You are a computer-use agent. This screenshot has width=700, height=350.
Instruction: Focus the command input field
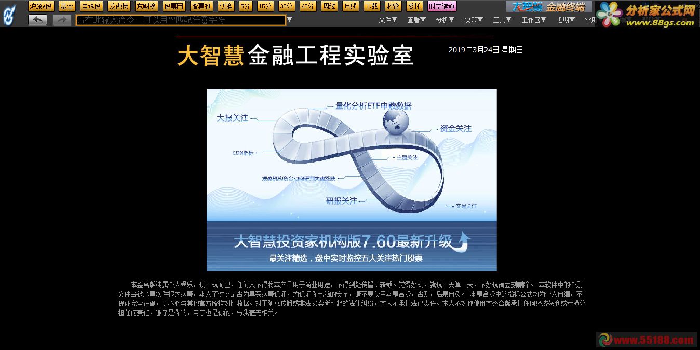(181, 20)
